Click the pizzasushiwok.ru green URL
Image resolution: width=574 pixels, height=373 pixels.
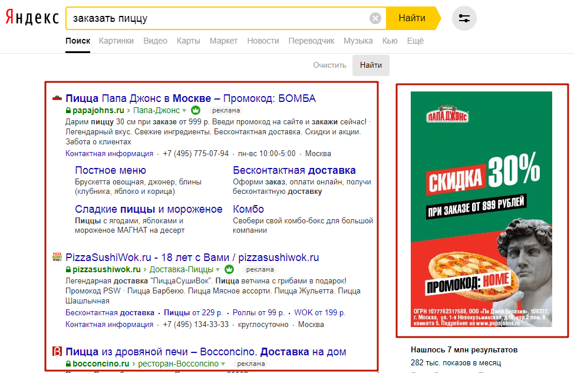(107, 269)
